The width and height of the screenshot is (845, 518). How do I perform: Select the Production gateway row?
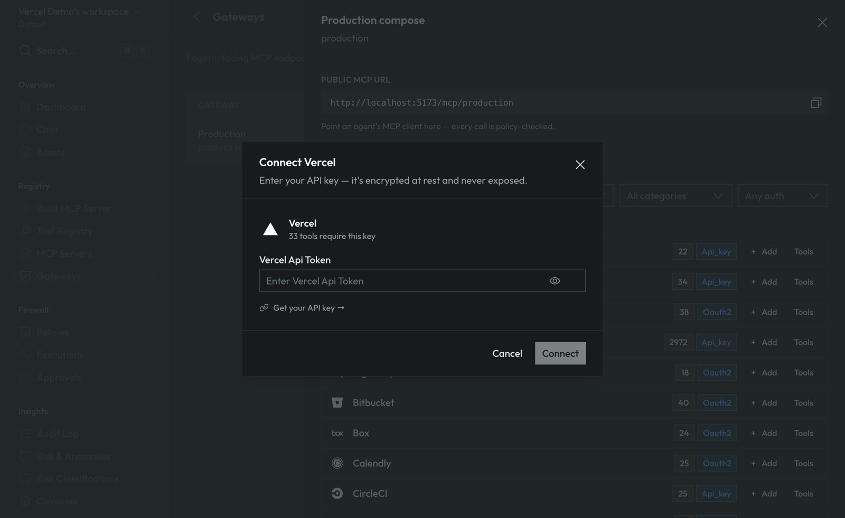tap(245, 140)
